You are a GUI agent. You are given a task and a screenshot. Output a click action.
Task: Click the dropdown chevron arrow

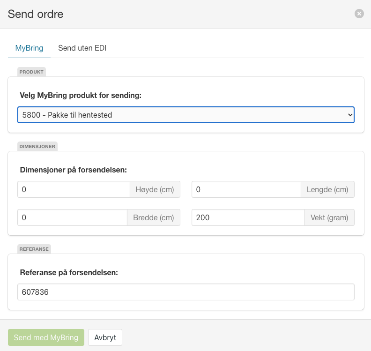point(350,115)
